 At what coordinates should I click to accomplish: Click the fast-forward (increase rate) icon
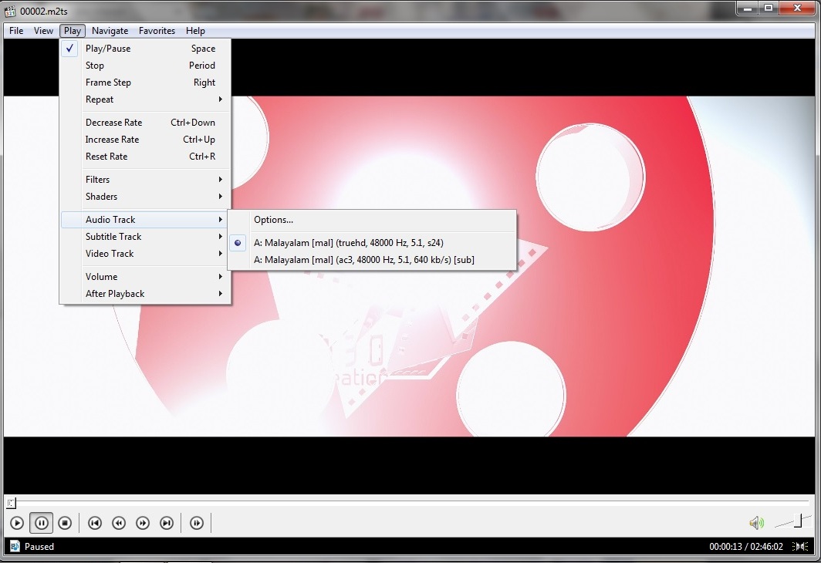coord(143,523)
